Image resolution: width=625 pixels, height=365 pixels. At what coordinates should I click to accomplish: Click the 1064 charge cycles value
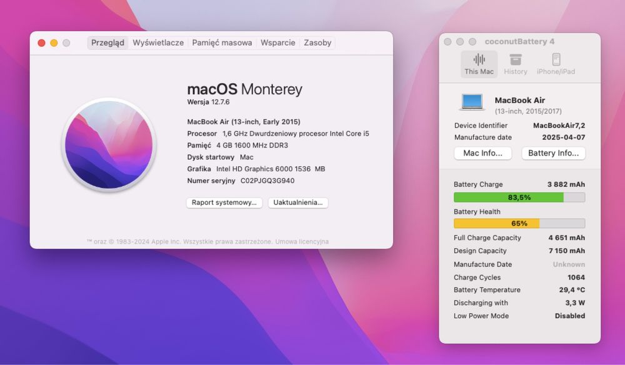[576, 277]
